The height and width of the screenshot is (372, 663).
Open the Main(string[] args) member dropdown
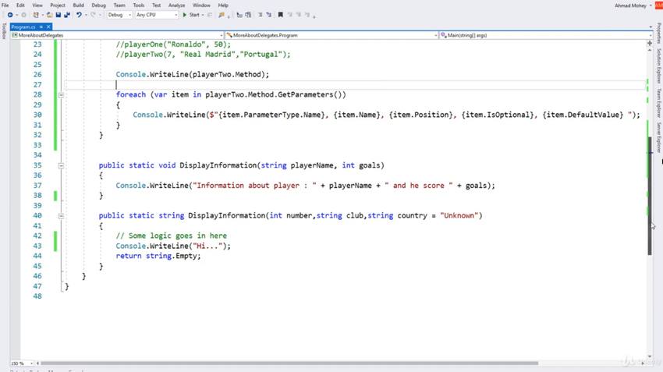(546, 36)
